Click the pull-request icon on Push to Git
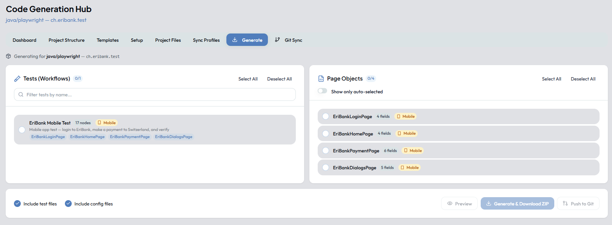The width and height of the screenshot is (612, 225). 565,204
